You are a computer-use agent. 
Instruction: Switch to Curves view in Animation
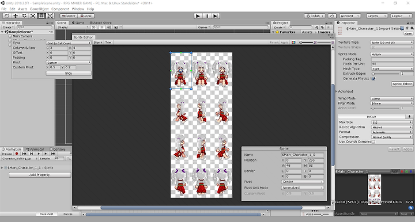coord(68,214)
